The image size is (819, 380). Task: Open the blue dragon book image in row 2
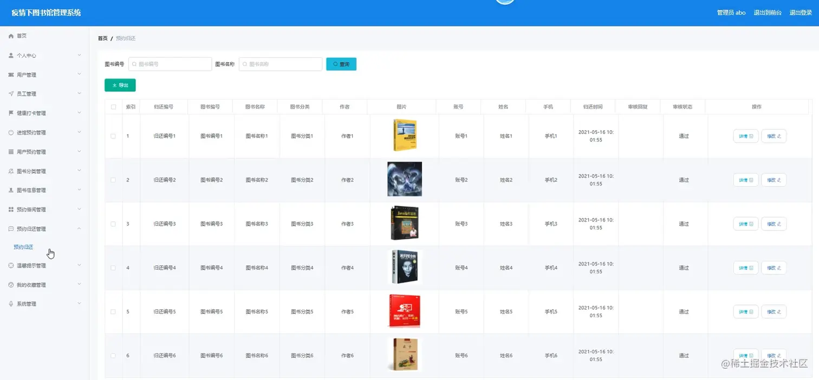tap(405, 179)
